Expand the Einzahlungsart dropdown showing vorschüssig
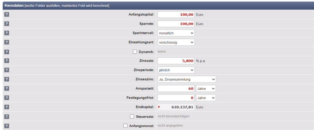Screen dimensions: 314x130 pyautogui.click(x=176, y=42)
